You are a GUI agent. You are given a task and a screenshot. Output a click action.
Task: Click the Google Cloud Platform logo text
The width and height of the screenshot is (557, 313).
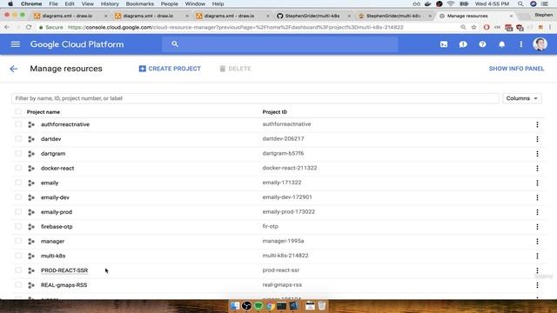pos(77,44)
